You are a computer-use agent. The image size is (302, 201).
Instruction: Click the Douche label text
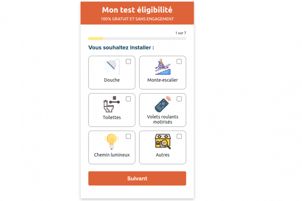112,80
